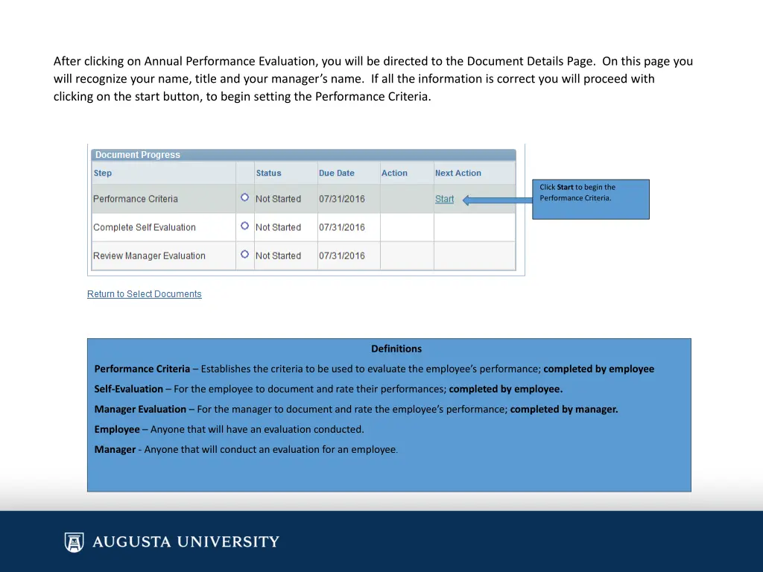This screenshot has width=763, height=572.
Task: Click the Augusta University shield logo
Action: point(74,542)
